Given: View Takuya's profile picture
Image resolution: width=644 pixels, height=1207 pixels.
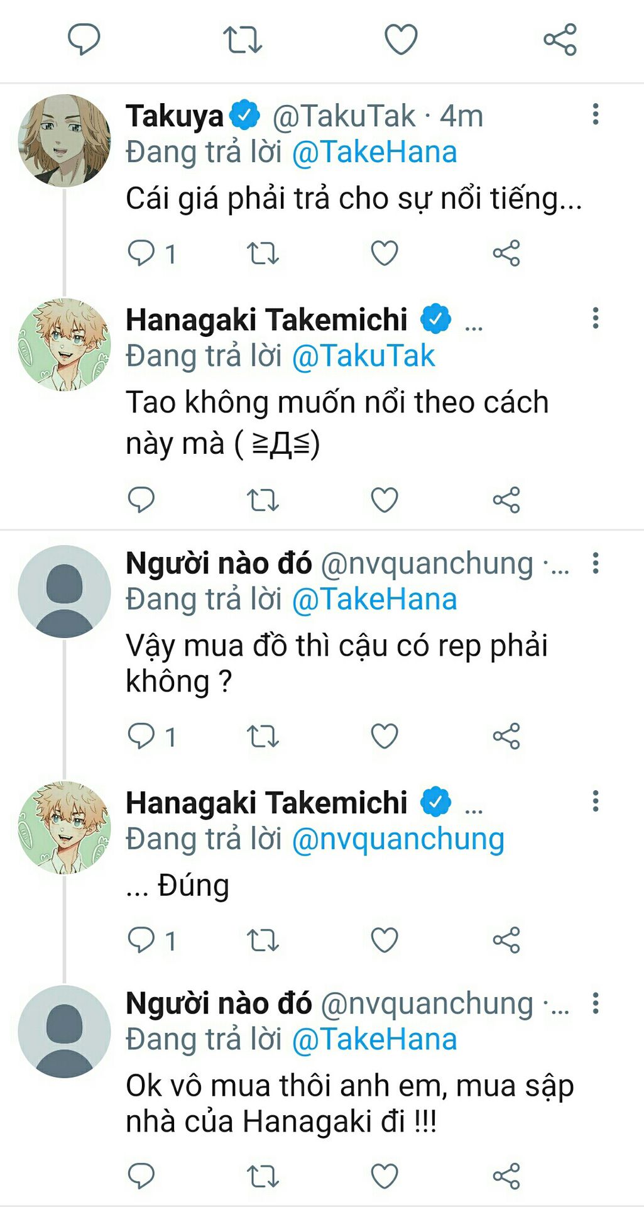Looking at the screenshot, I should [65, 141].
